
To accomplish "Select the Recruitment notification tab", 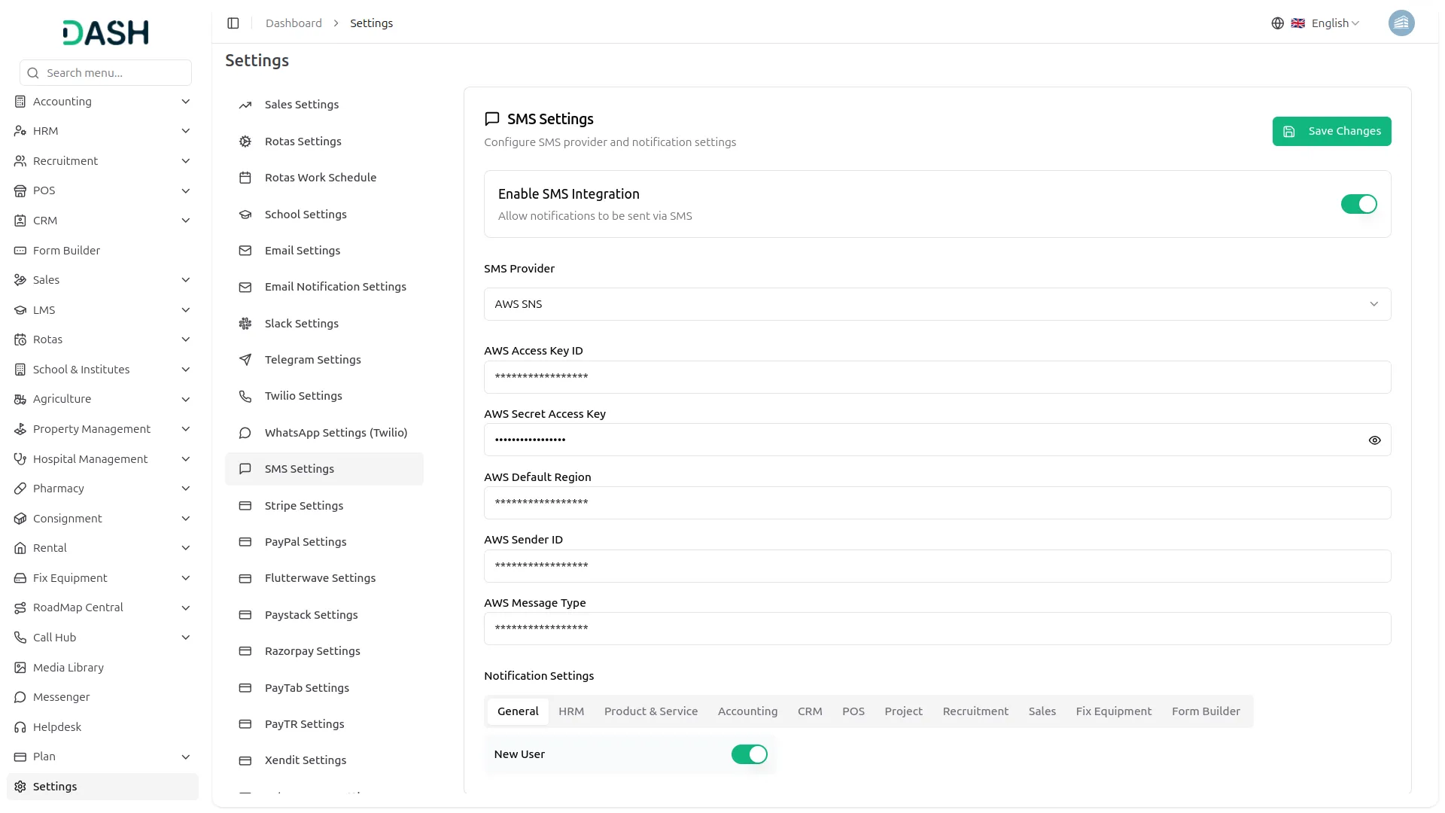I will (975, 711).
